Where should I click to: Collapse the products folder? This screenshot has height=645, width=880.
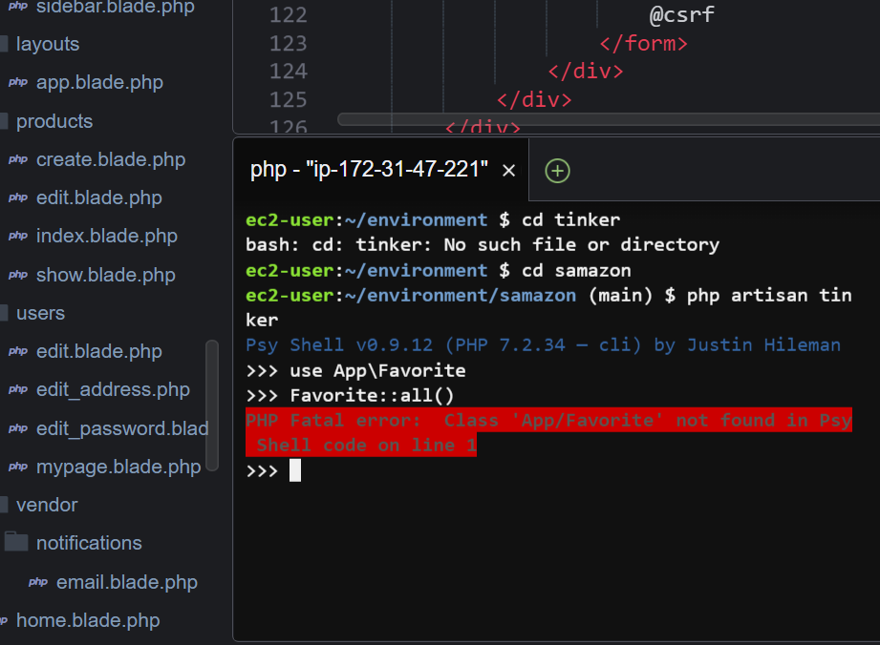pyautogui.click(x=54, y=121)
